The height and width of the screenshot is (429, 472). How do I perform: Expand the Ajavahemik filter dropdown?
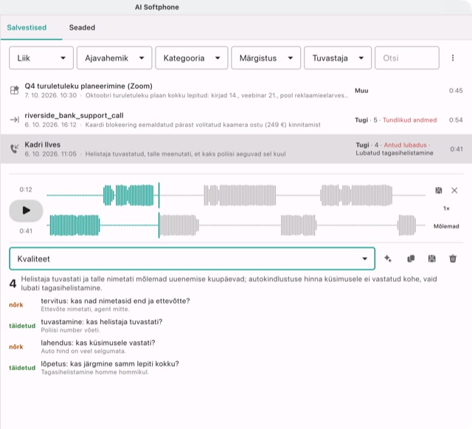114,58
